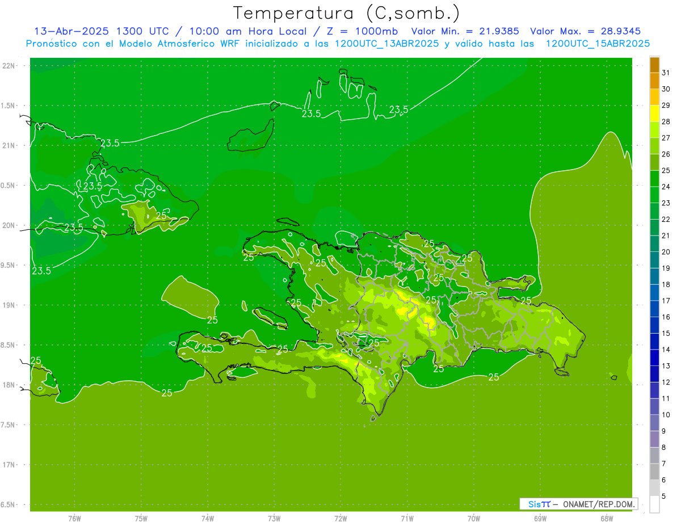Click the '30' value on the color legend
The width and height of the screenshot is (681, 526).
coord(666,89)
